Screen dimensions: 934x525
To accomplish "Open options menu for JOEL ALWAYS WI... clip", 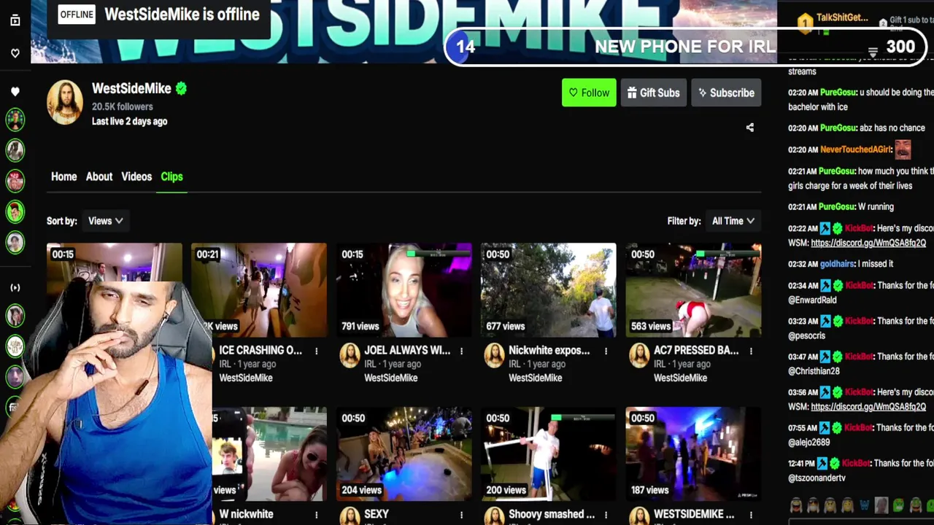I will pyautogui.click(x=461, y=351).
